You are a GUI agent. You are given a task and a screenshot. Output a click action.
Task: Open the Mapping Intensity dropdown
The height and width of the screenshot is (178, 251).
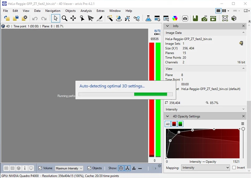205,168
